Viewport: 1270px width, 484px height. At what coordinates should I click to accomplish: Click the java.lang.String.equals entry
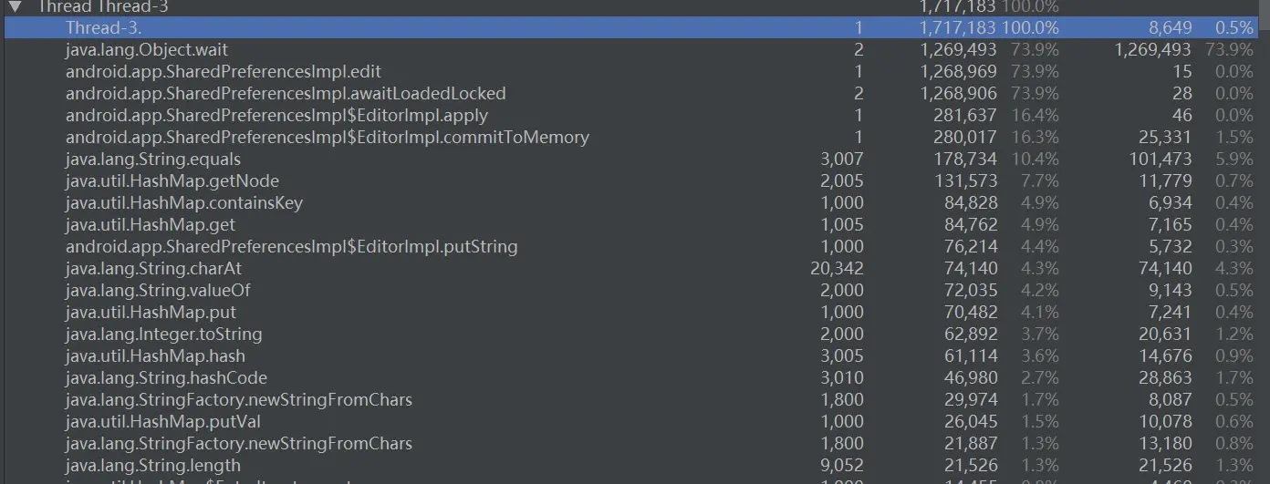click(x=635, y=159)
